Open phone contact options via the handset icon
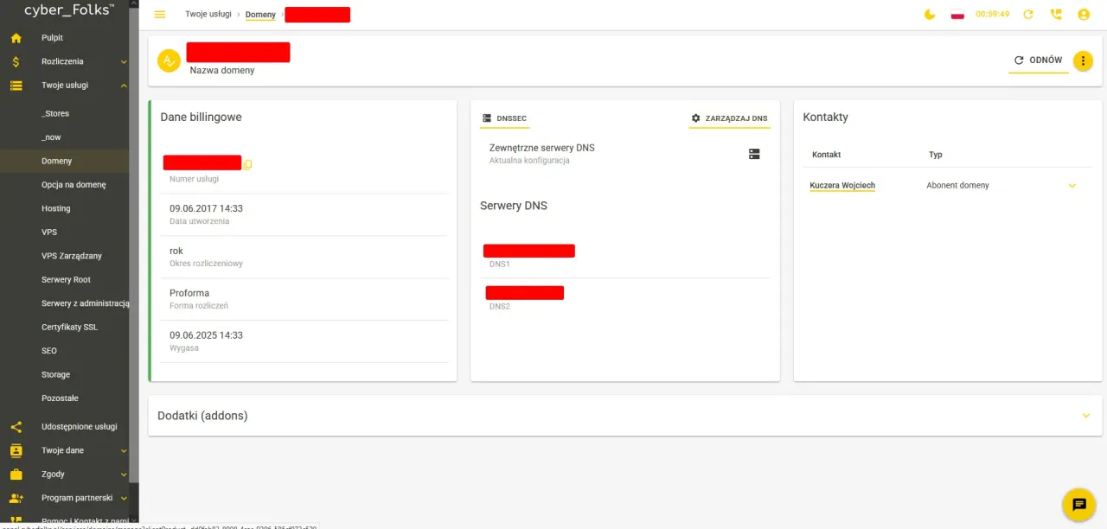This screenshot has width=1107, height=529. (1056, 14)
